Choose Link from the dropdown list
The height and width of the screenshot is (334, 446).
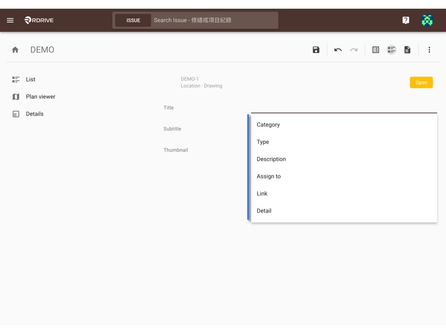tap(344, 194)
